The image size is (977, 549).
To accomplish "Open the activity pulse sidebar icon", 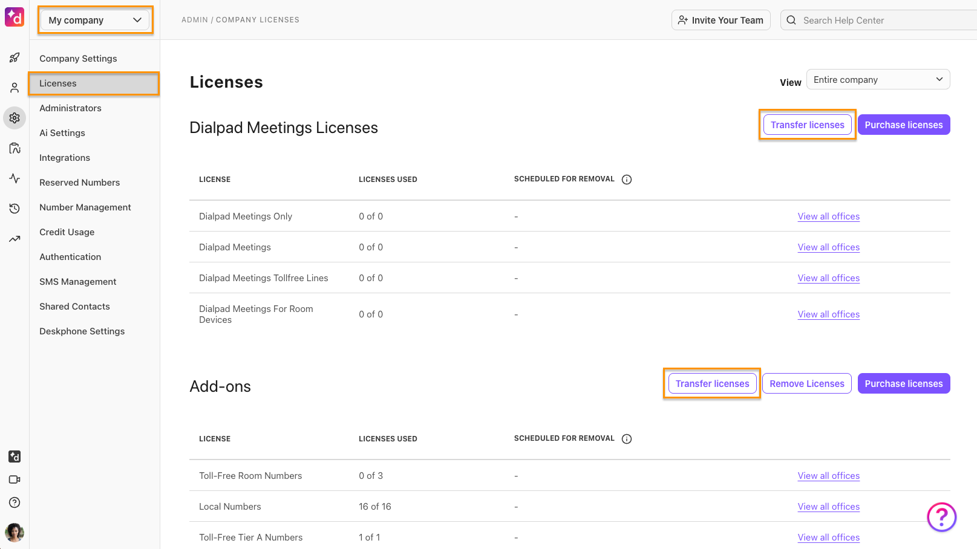I will coord(15,178).
